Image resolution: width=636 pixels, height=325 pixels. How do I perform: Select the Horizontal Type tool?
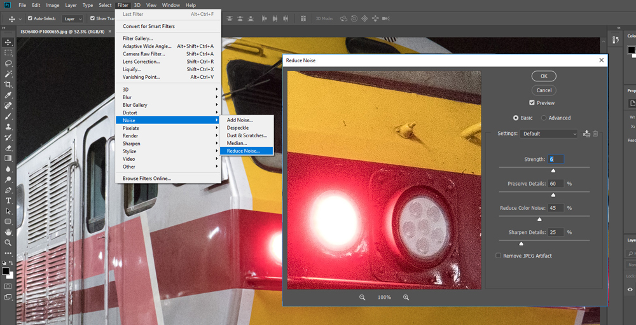click(x=8, y=200)
